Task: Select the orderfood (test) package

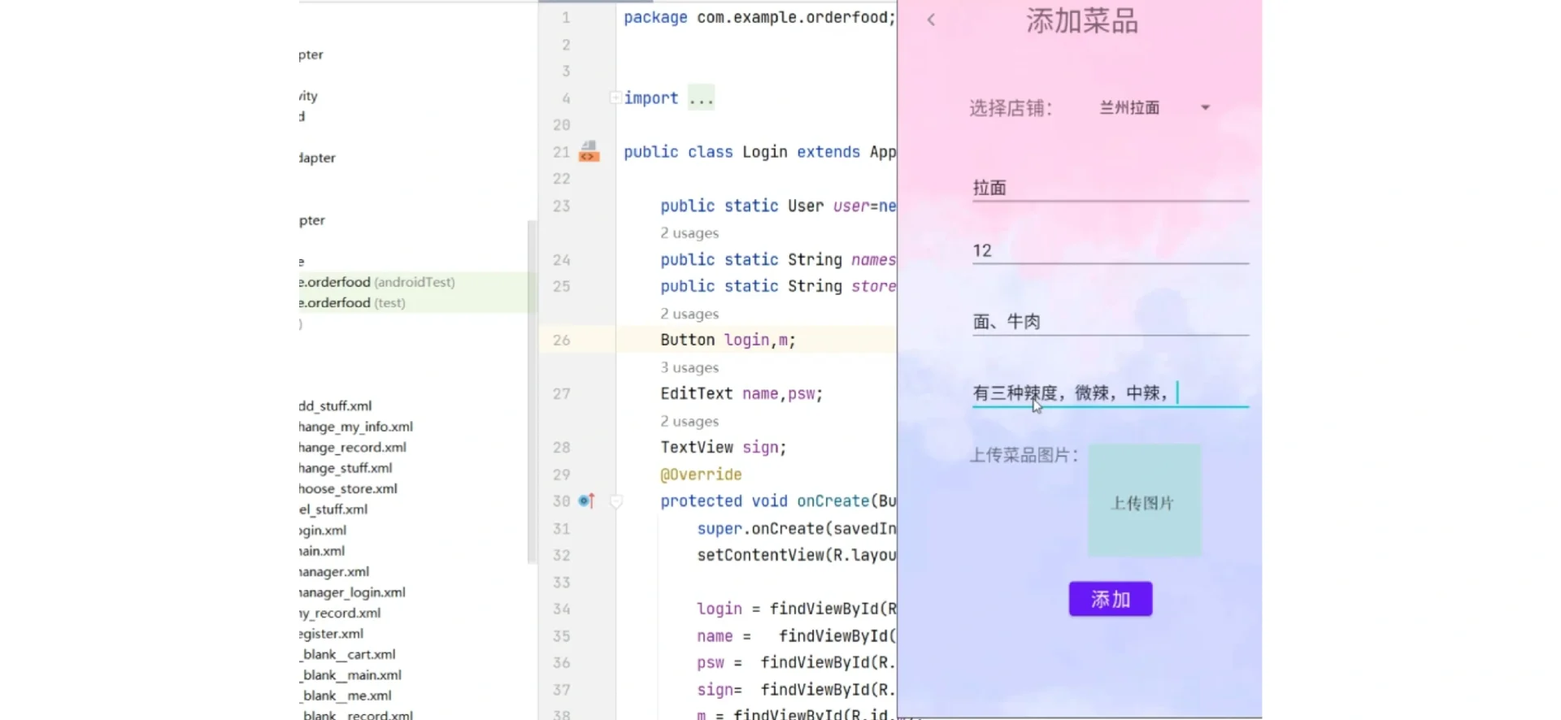Action: click(353, 302)
